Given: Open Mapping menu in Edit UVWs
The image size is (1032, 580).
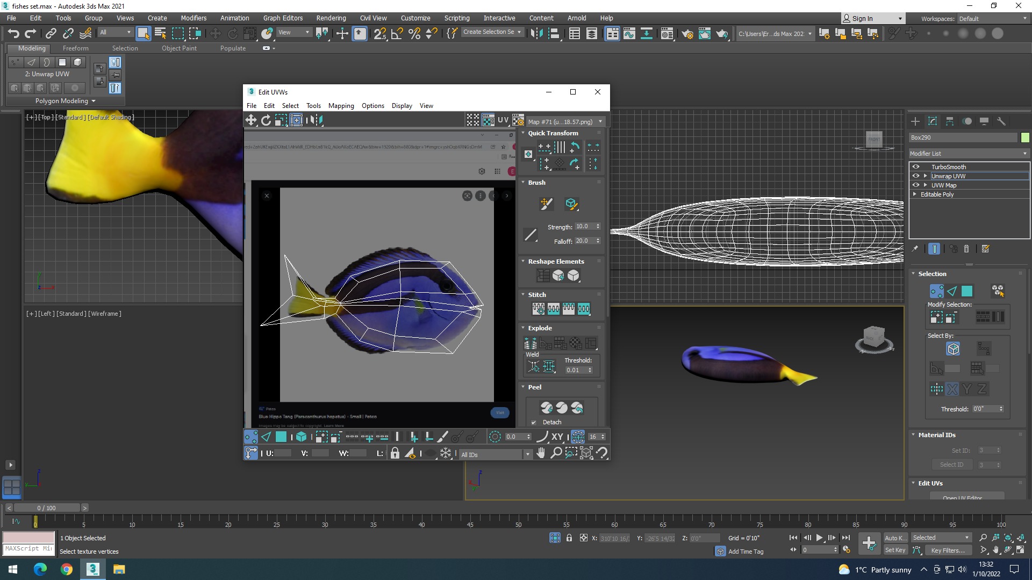Looking at the screenshot, I should 341,106.
